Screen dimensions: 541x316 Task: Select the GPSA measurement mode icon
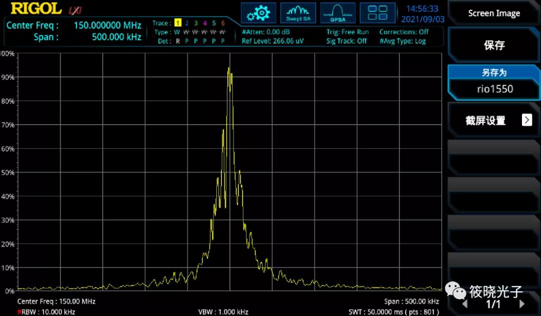coord(338,13)
